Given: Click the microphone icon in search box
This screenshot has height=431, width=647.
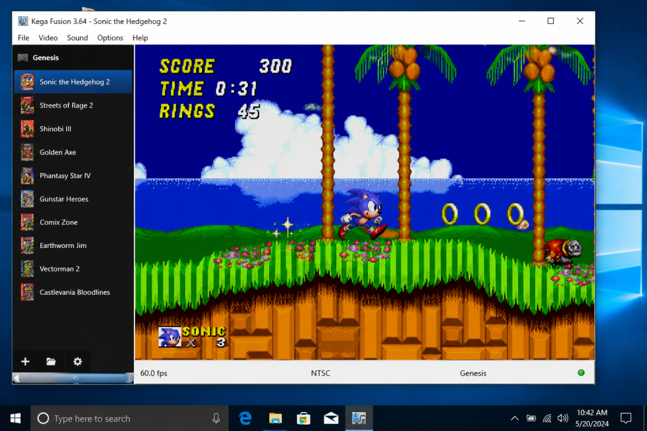Looking at the screenshot, I should (216, 418).
